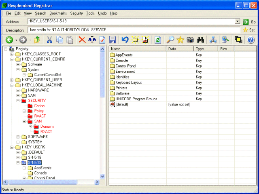Open the Search menu
The width and height of the screenshot is (259, 194).
(x=40, y=13)
